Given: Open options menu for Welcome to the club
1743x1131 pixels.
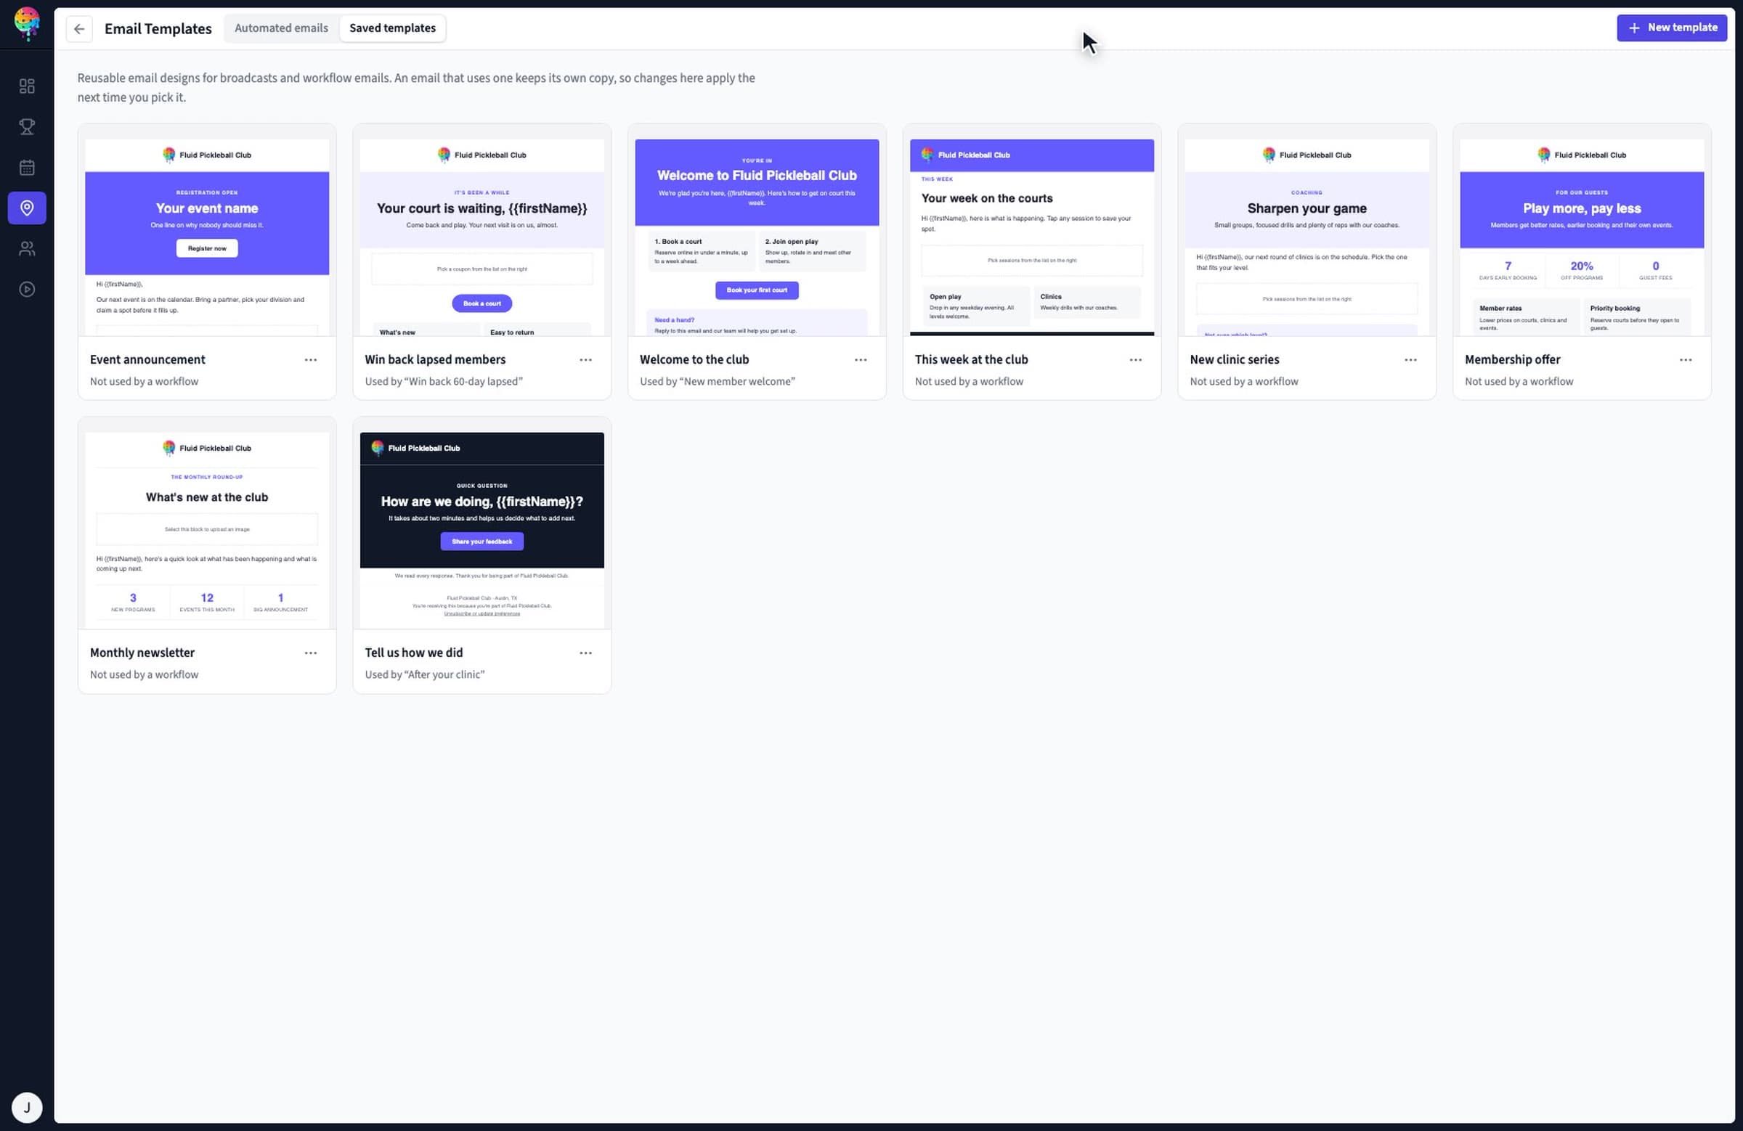Looking at the screenshot, I should (861, 359).
